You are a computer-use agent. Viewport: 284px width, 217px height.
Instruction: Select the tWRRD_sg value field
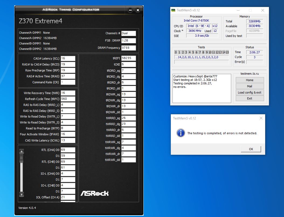point(129,118)
